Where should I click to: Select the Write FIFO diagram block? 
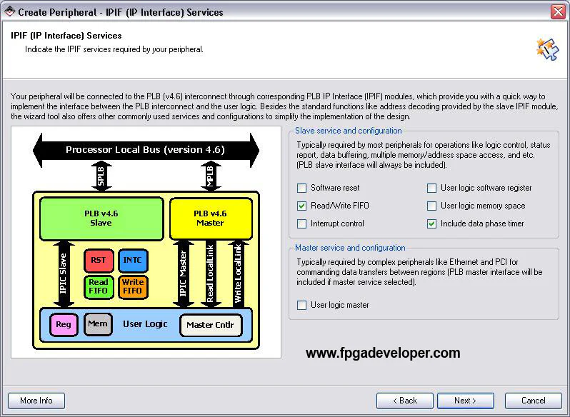[133, 286]
